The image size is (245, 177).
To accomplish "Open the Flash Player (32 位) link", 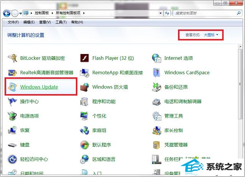I will tap(113, 58).
